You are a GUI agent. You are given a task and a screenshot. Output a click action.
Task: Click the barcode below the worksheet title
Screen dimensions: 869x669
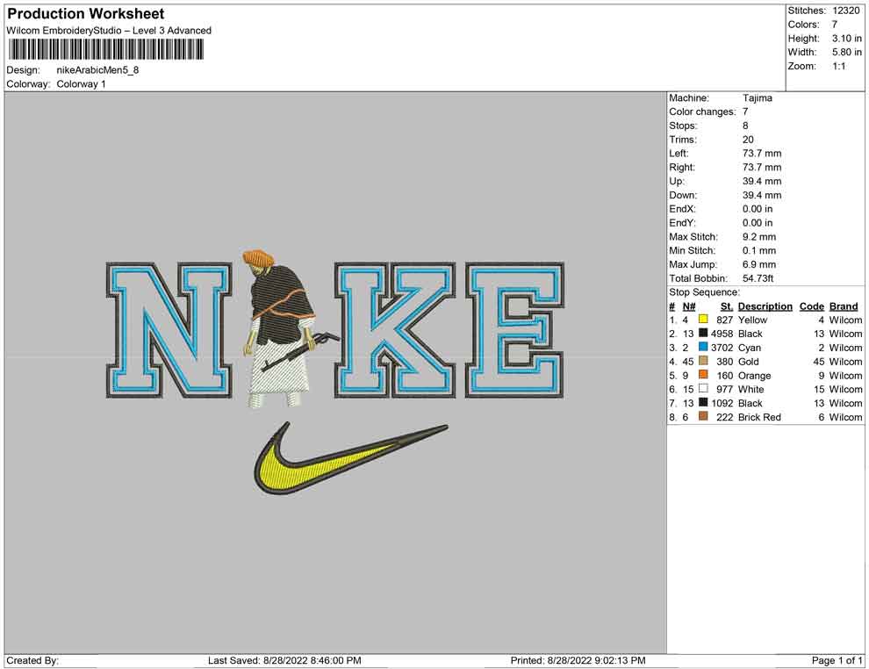coord(105,49)
